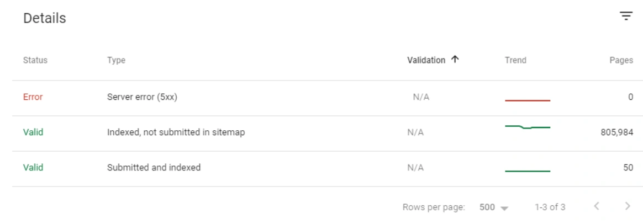
Task: Click the Trend column header
Action: [515, 61]
